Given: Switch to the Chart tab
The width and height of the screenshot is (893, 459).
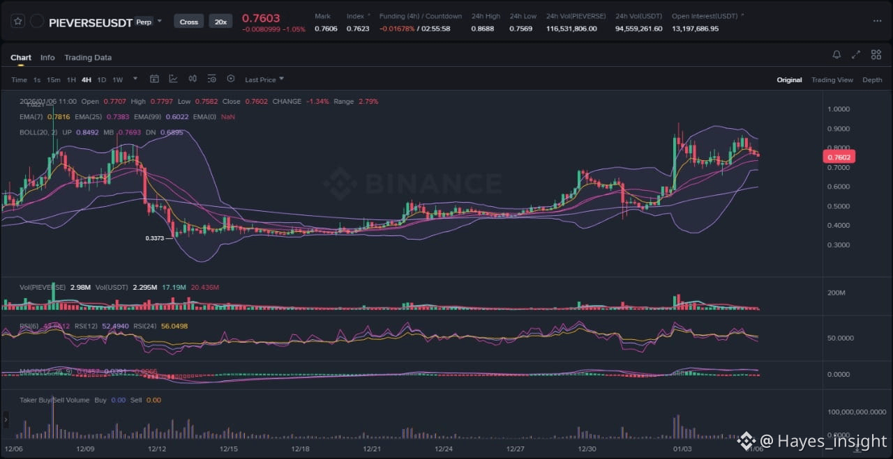Looking at the screenshot, I should pyautogui.click(x=21, y=57).
